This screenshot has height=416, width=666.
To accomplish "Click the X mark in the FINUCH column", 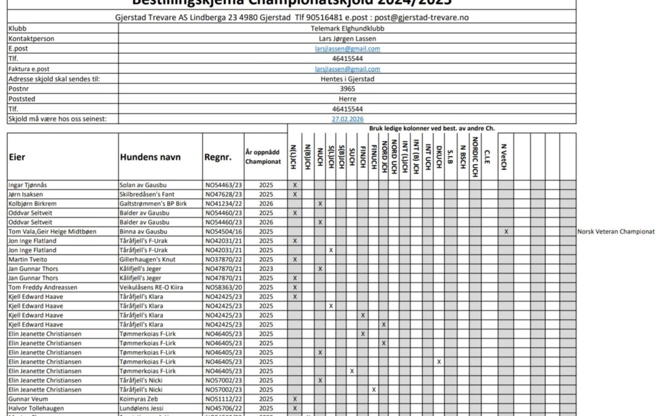I will click(x=374, y=389).
